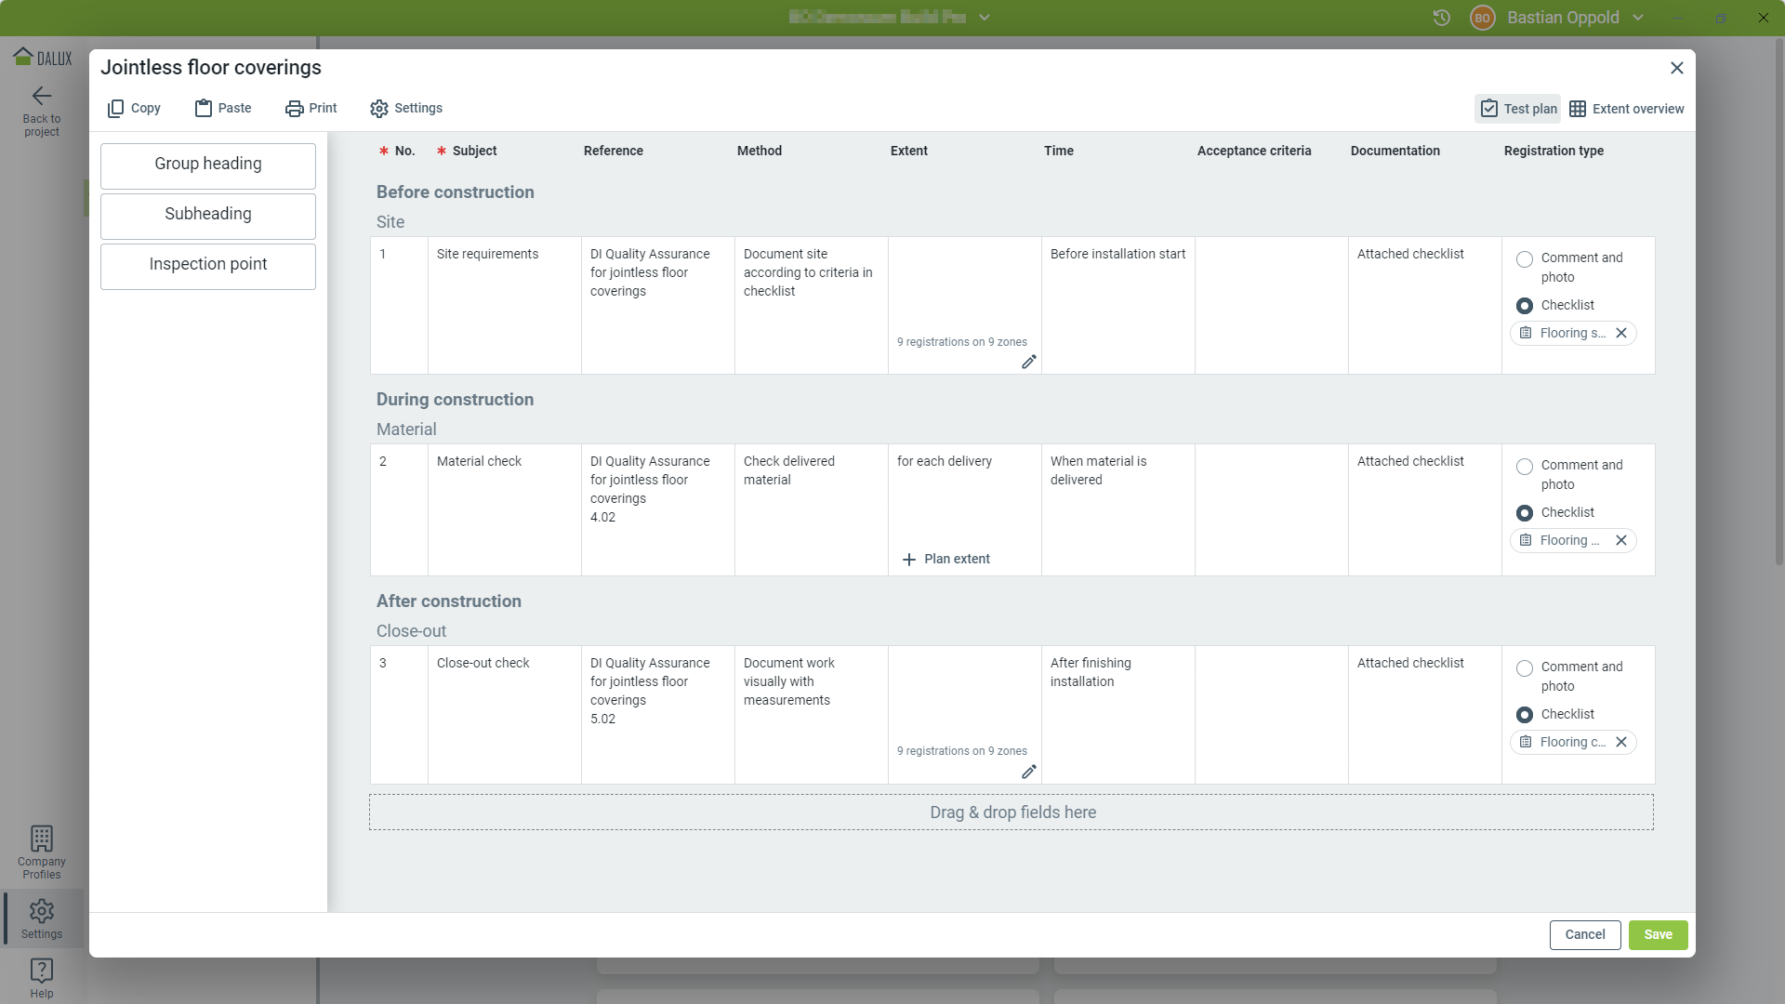The image size is (1785, 1004).
Task: Switch to Extent overview tab
Action: (x=1626, y=109)
